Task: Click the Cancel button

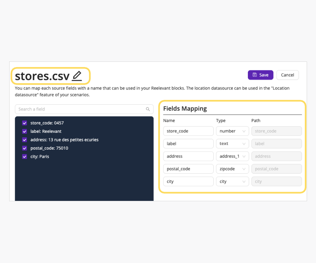Action: point(287,75)
